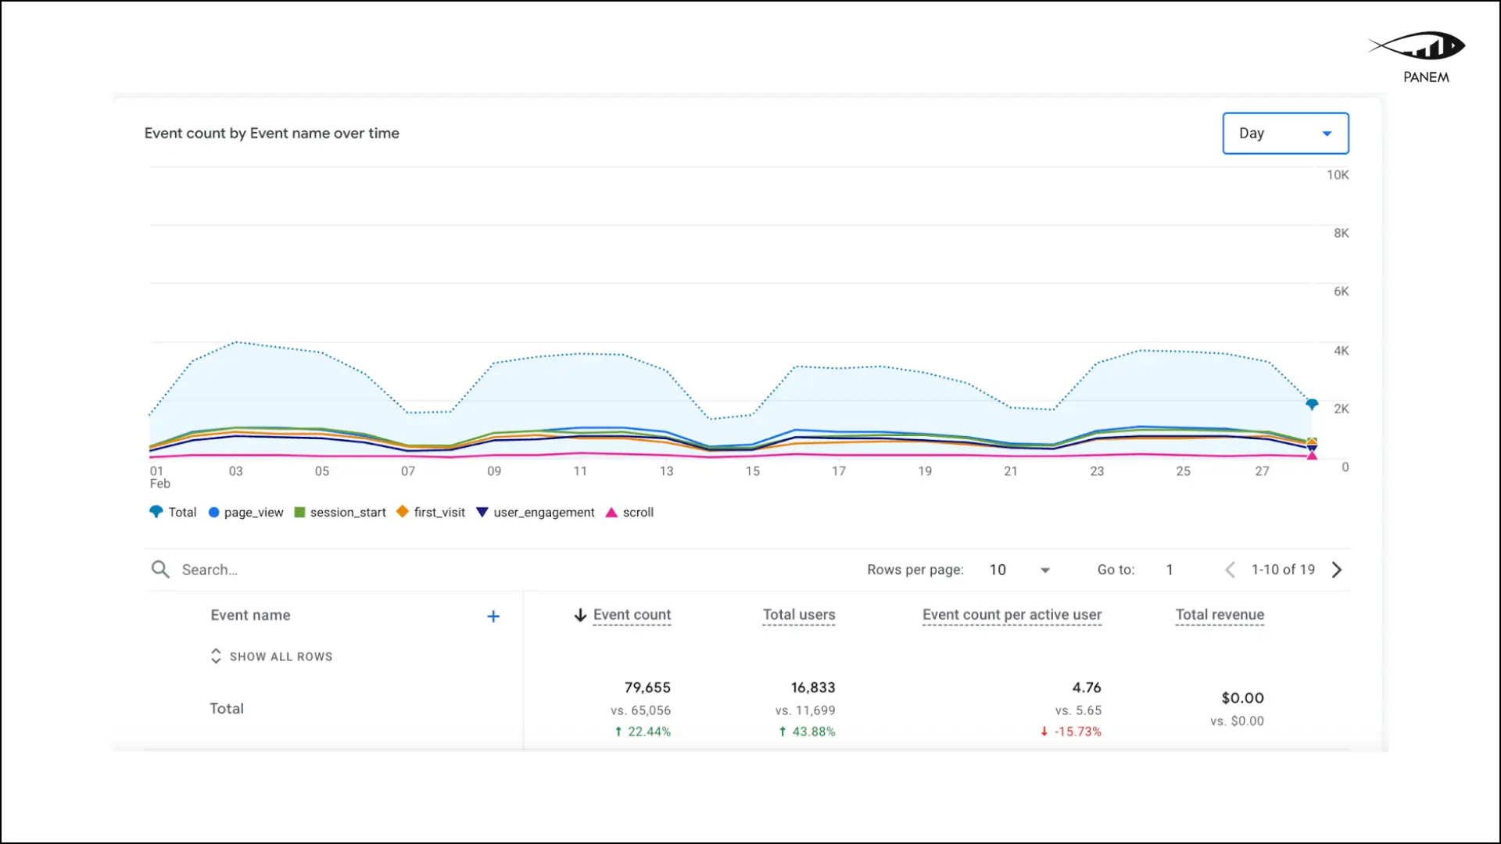Click the plus icon beside Event name
This screenshot has width=1501, height=844.
493,617
